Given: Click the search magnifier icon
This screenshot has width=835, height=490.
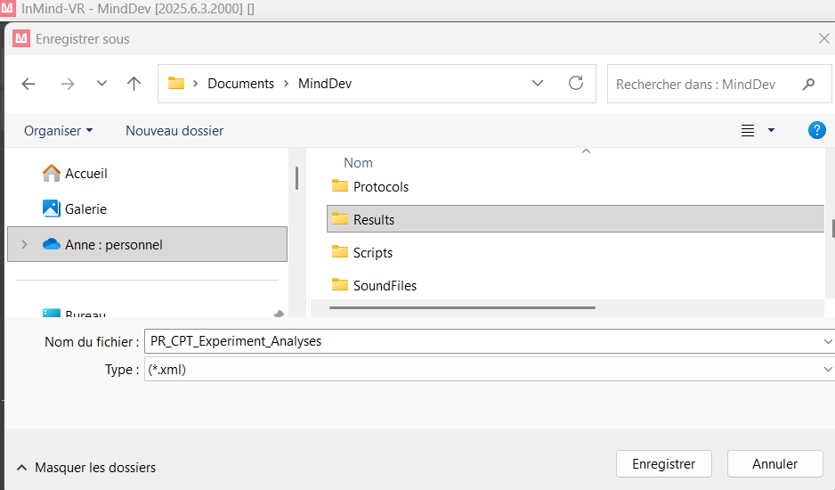Looking at the screenshot, I should point(808,84).
